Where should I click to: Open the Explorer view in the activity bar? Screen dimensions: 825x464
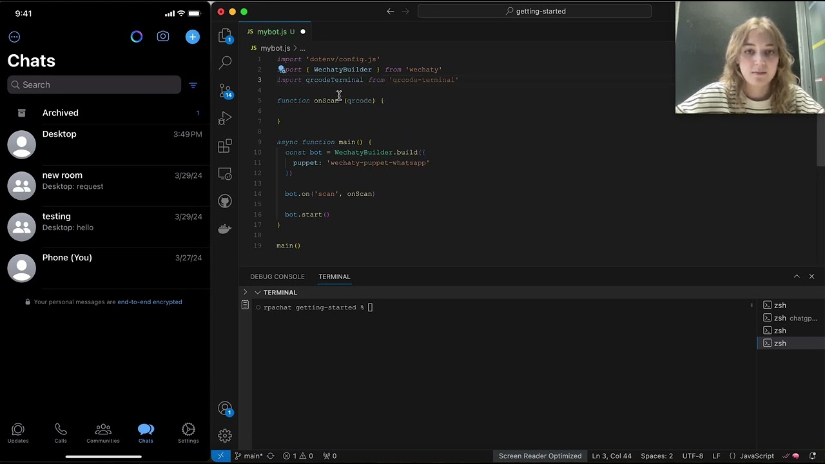click(x=225, y=35)
